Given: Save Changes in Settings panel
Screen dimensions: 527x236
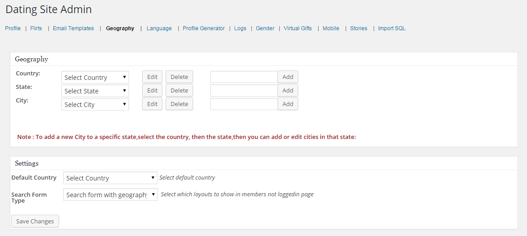Looking at the screenshot, I should (x=35, y=221).
